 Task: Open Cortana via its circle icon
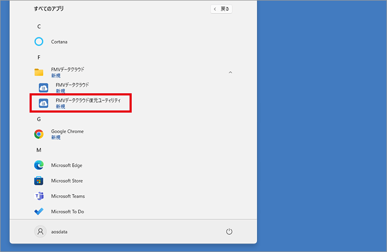39,42
